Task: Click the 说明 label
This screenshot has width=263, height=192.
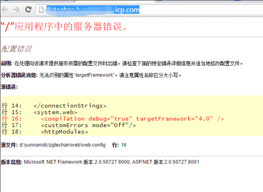Action: [x=7, y=64]
